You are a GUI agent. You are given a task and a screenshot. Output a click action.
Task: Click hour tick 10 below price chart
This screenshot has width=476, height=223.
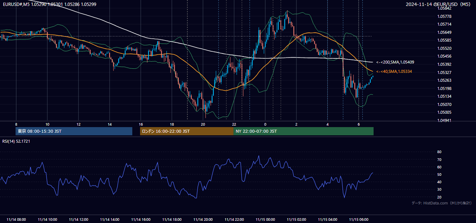coord(47,124)
